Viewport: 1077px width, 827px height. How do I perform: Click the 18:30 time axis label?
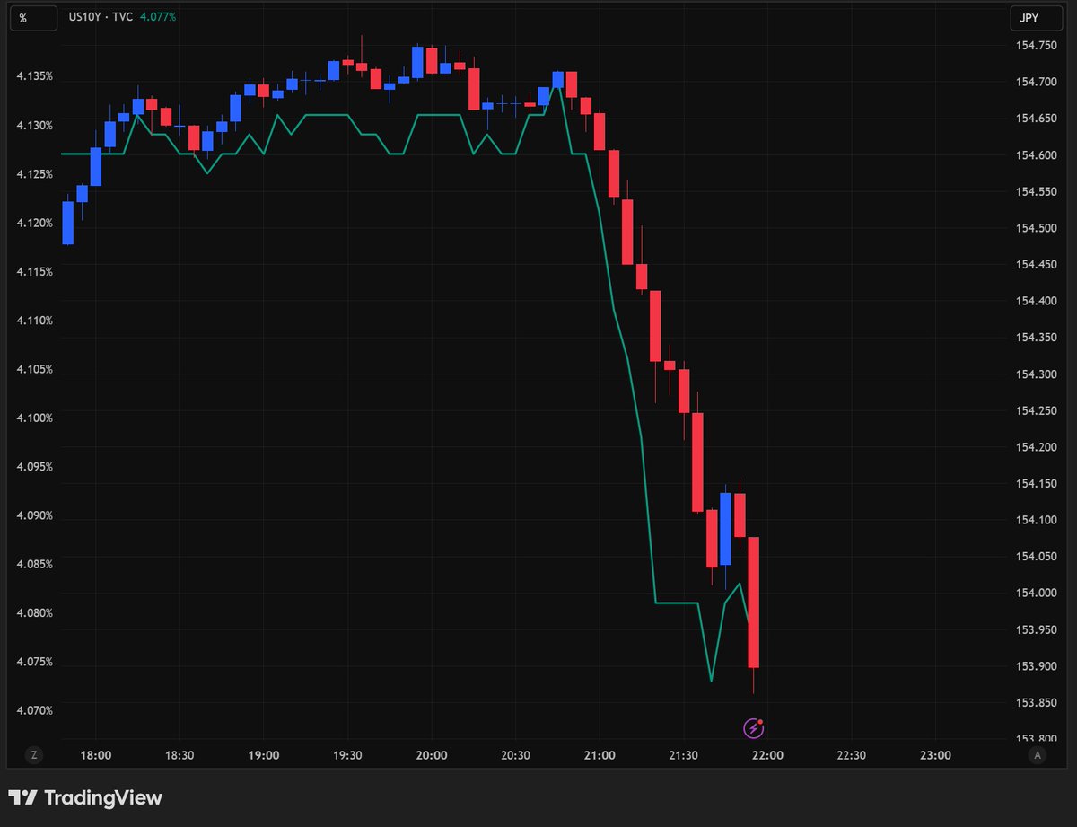(179, 755)
